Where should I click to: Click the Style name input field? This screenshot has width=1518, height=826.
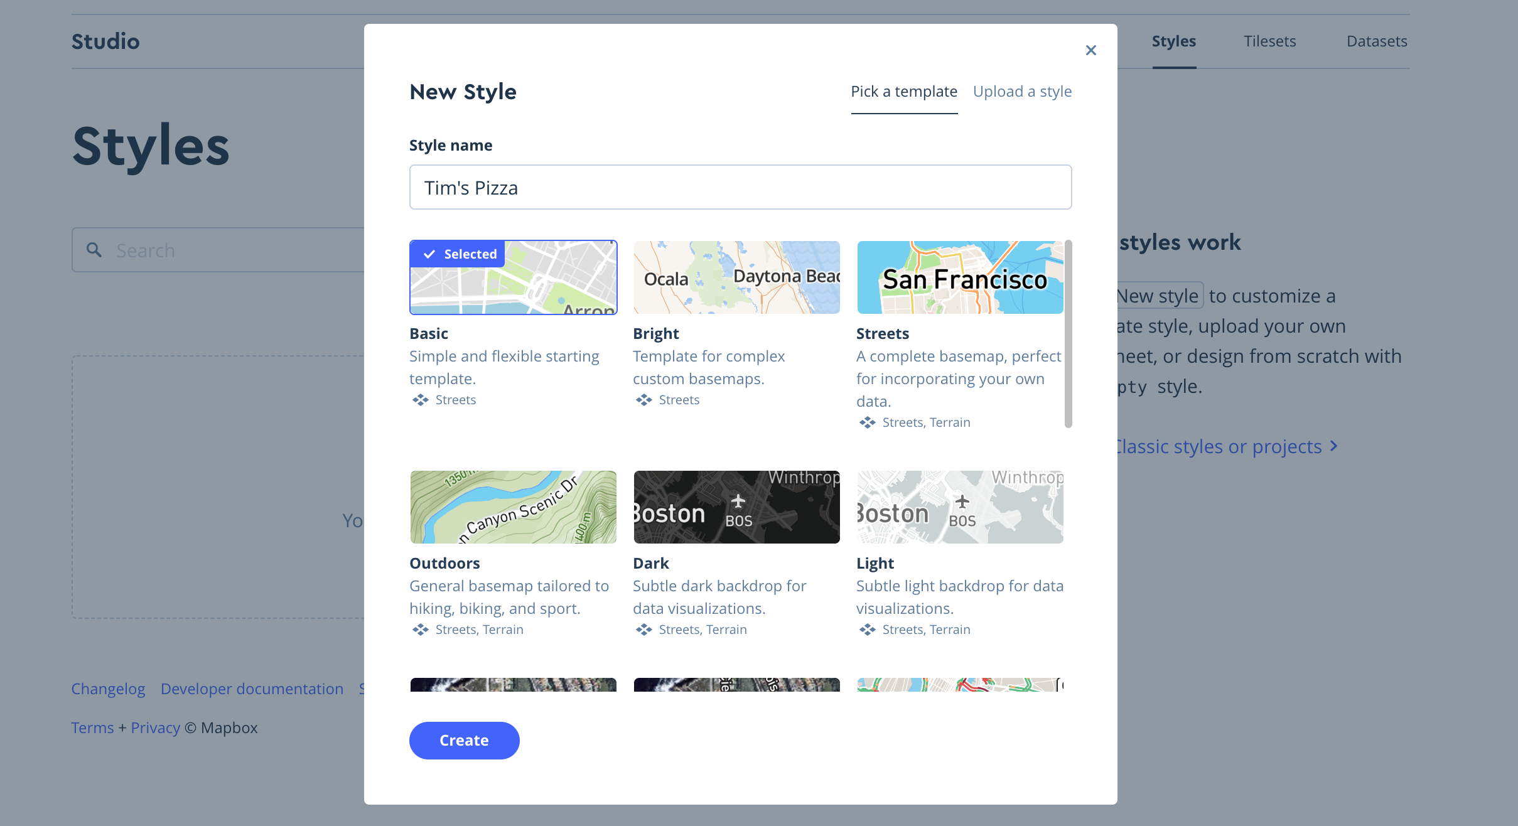740,187
